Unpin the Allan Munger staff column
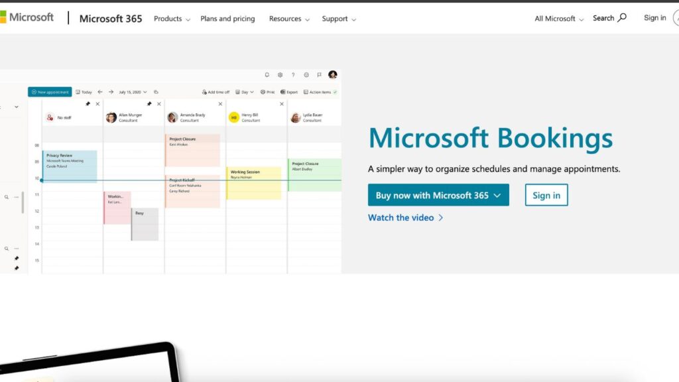Screen dimensions: 679x382 pos(149,104)
